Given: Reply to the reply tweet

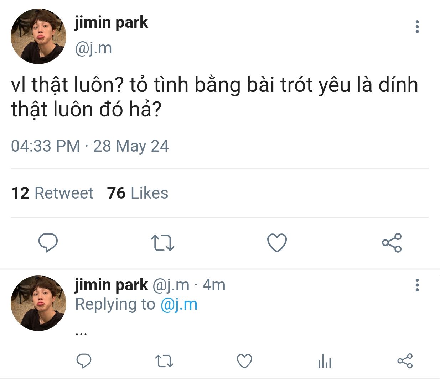Looking at the screenshot, I should [84, 361].
